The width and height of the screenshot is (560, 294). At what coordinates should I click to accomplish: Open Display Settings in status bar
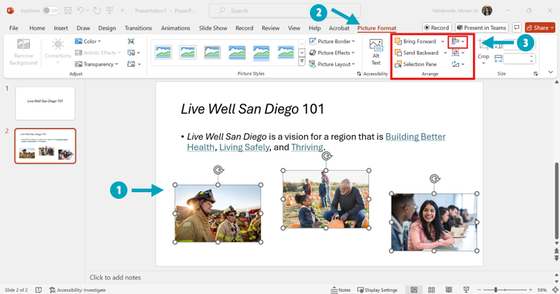tap(378, 290)
